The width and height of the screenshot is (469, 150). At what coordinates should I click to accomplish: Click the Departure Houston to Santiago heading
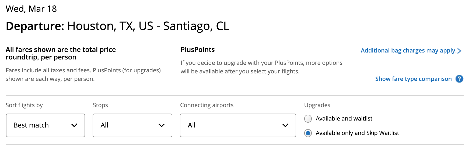tap(117, 26)
